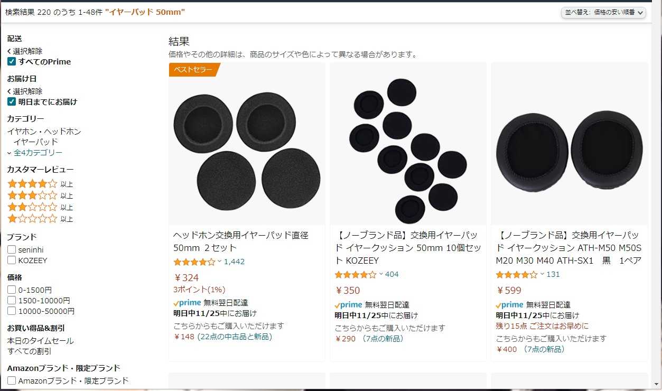This screenshot has width=662, height=391.
Task: Open 本日のタイムセール deals link
Action: [41, 341]
